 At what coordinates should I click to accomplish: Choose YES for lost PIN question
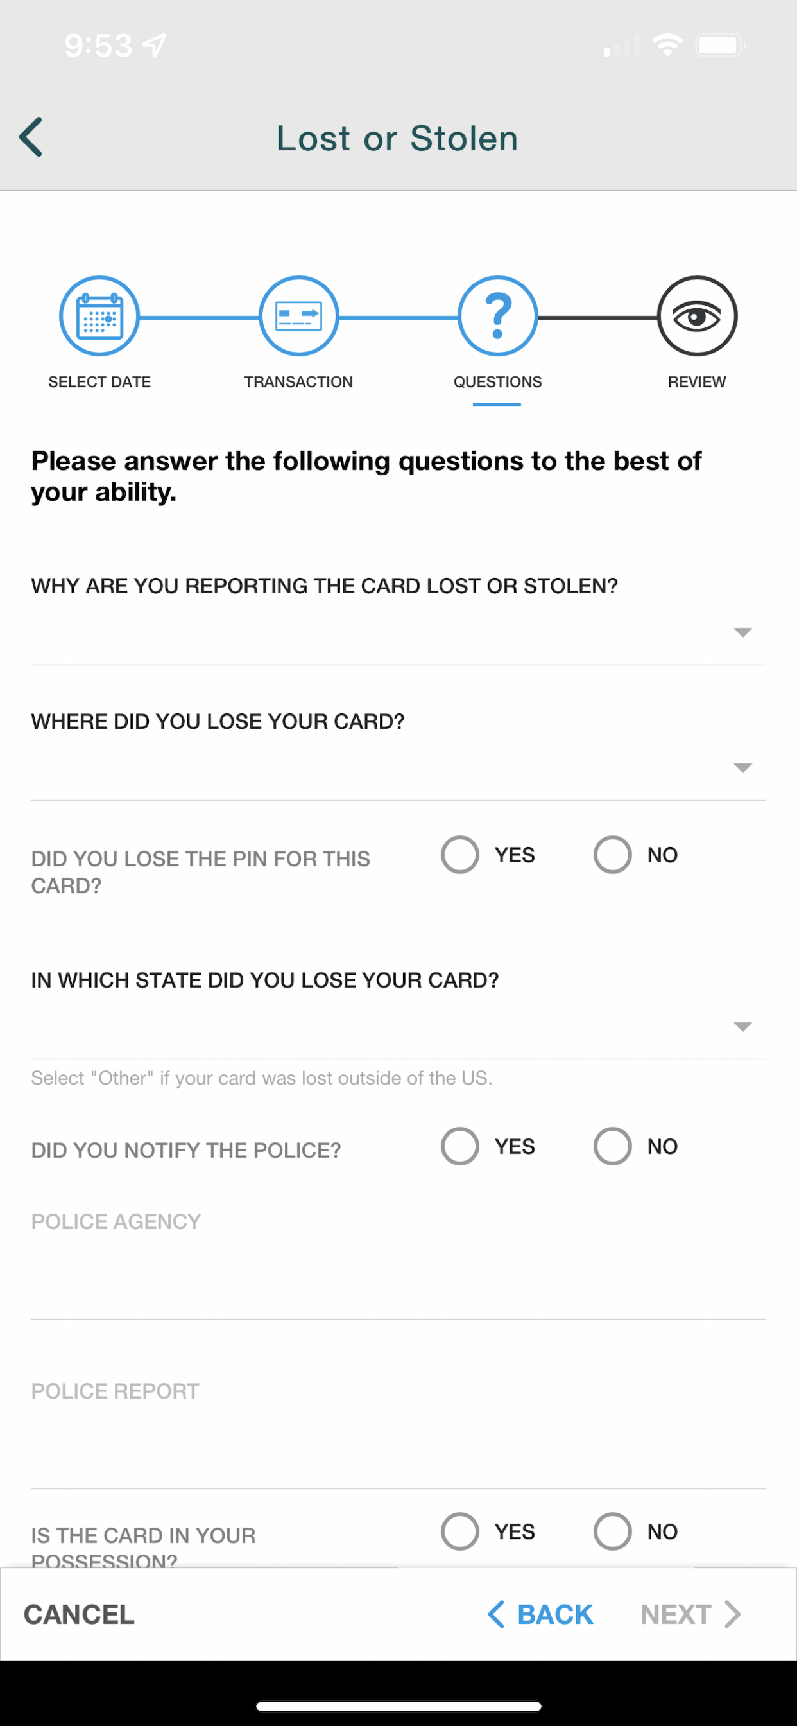(460, 855)
